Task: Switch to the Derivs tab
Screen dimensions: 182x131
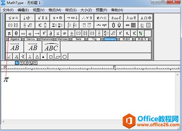Action: (x=31, y=39)
